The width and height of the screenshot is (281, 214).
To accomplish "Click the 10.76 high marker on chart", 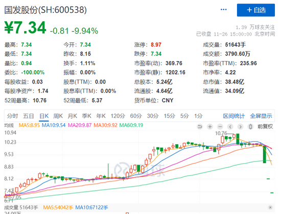I will [221, 133].
